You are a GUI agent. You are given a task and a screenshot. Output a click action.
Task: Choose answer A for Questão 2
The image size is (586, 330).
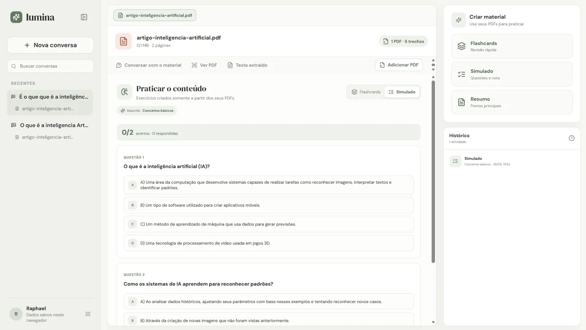(x=269, y=302)
